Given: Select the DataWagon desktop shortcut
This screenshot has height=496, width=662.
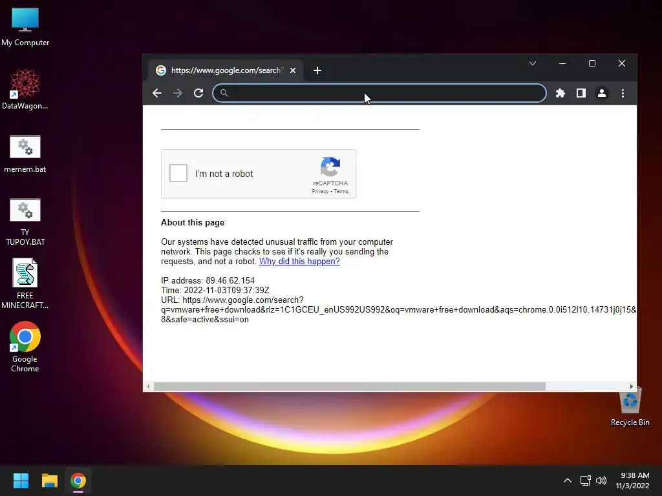Looking at the screenshot, I should (x=25, y=89).
